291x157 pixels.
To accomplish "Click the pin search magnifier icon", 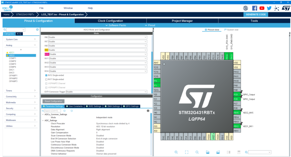I will pos(246,152).
